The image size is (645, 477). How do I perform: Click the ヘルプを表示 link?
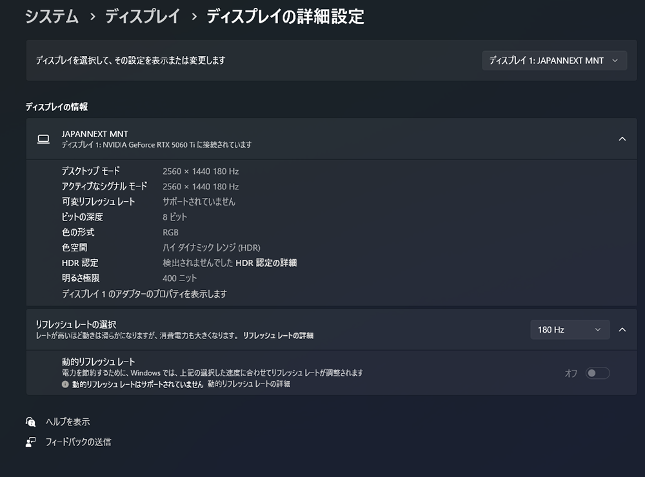(68, 422)
